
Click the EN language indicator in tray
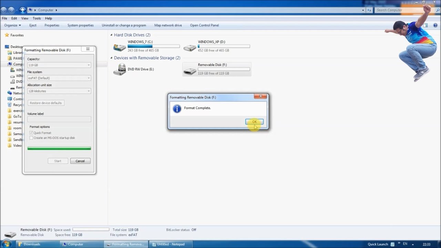405,244
